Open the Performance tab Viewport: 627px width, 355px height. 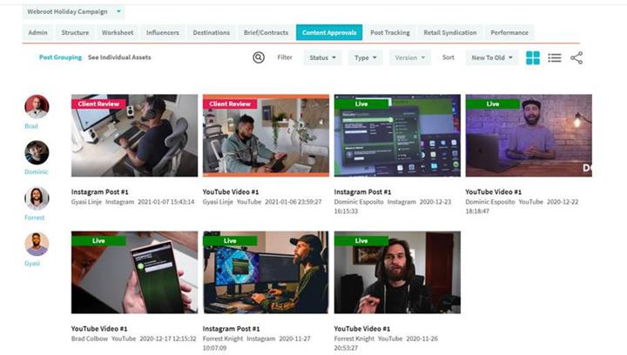509,32
